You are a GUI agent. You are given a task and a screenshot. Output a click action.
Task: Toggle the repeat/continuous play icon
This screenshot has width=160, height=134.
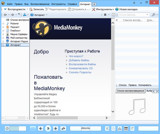coord(63,128)
